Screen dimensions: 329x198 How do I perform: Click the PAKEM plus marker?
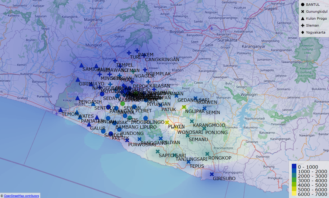click(x=137, y=50)
